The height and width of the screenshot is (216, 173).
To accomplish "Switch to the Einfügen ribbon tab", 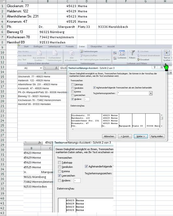I will 38,47.
